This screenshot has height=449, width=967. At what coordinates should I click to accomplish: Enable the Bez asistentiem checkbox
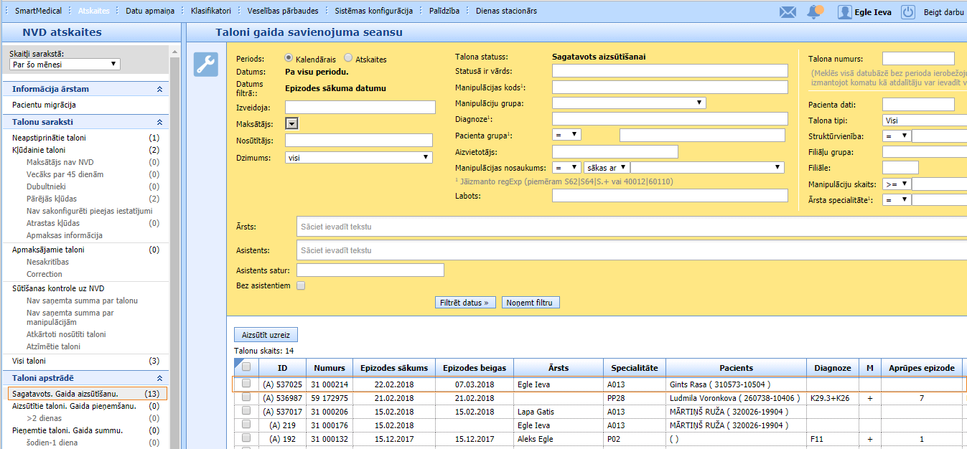click(301, 285)
